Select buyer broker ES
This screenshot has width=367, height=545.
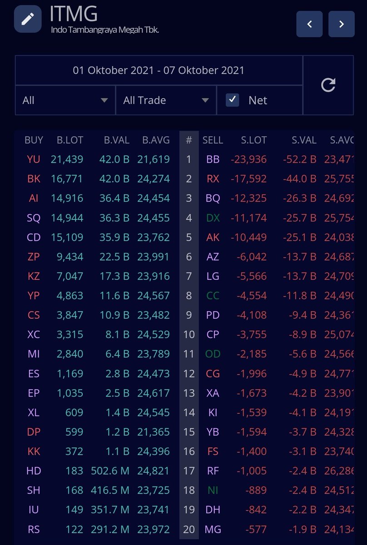(x=34, y=374)
